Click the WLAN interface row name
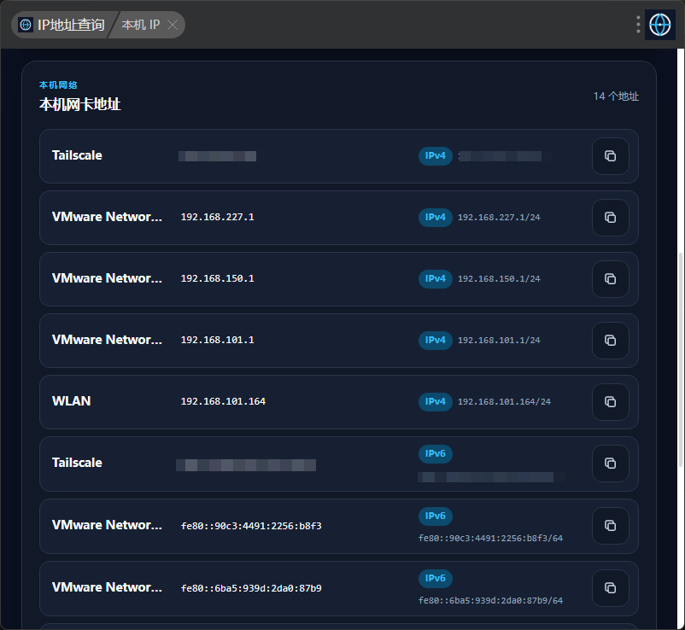Image resolution: width=685 pixels, height=630 pixels. pos(71,401)
